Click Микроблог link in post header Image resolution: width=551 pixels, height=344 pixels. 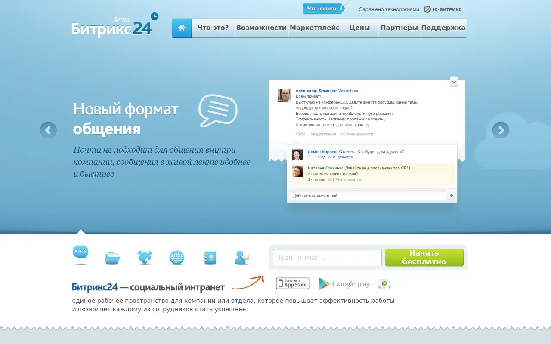point(348,91)
